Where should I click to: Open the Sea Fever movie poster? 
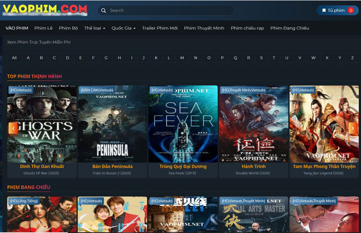[x=183, y=124]
